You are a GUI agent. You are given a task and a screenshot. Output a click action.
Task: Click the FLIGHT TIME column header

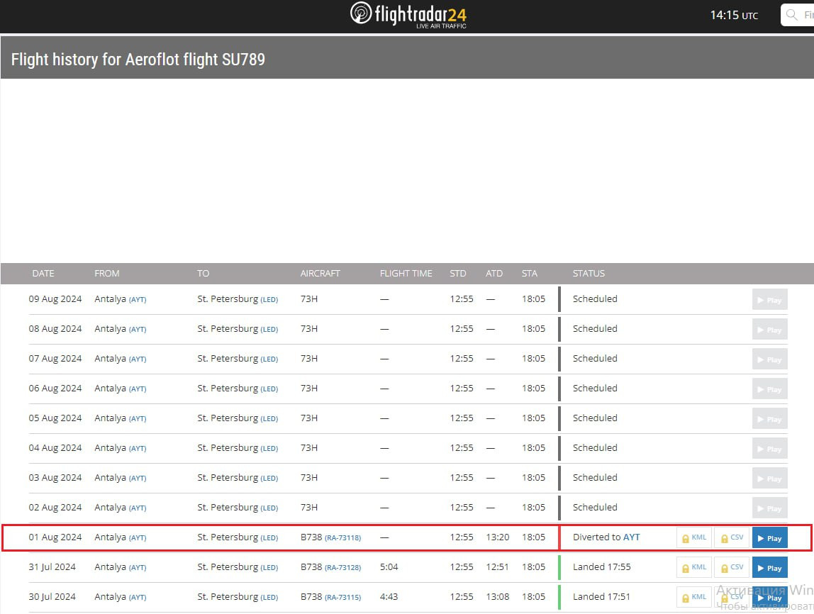(406, 274)
